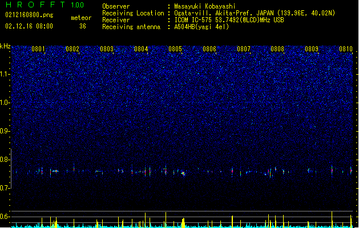Click the 0801 time marker
359x228 pixels.
point(38,48)
